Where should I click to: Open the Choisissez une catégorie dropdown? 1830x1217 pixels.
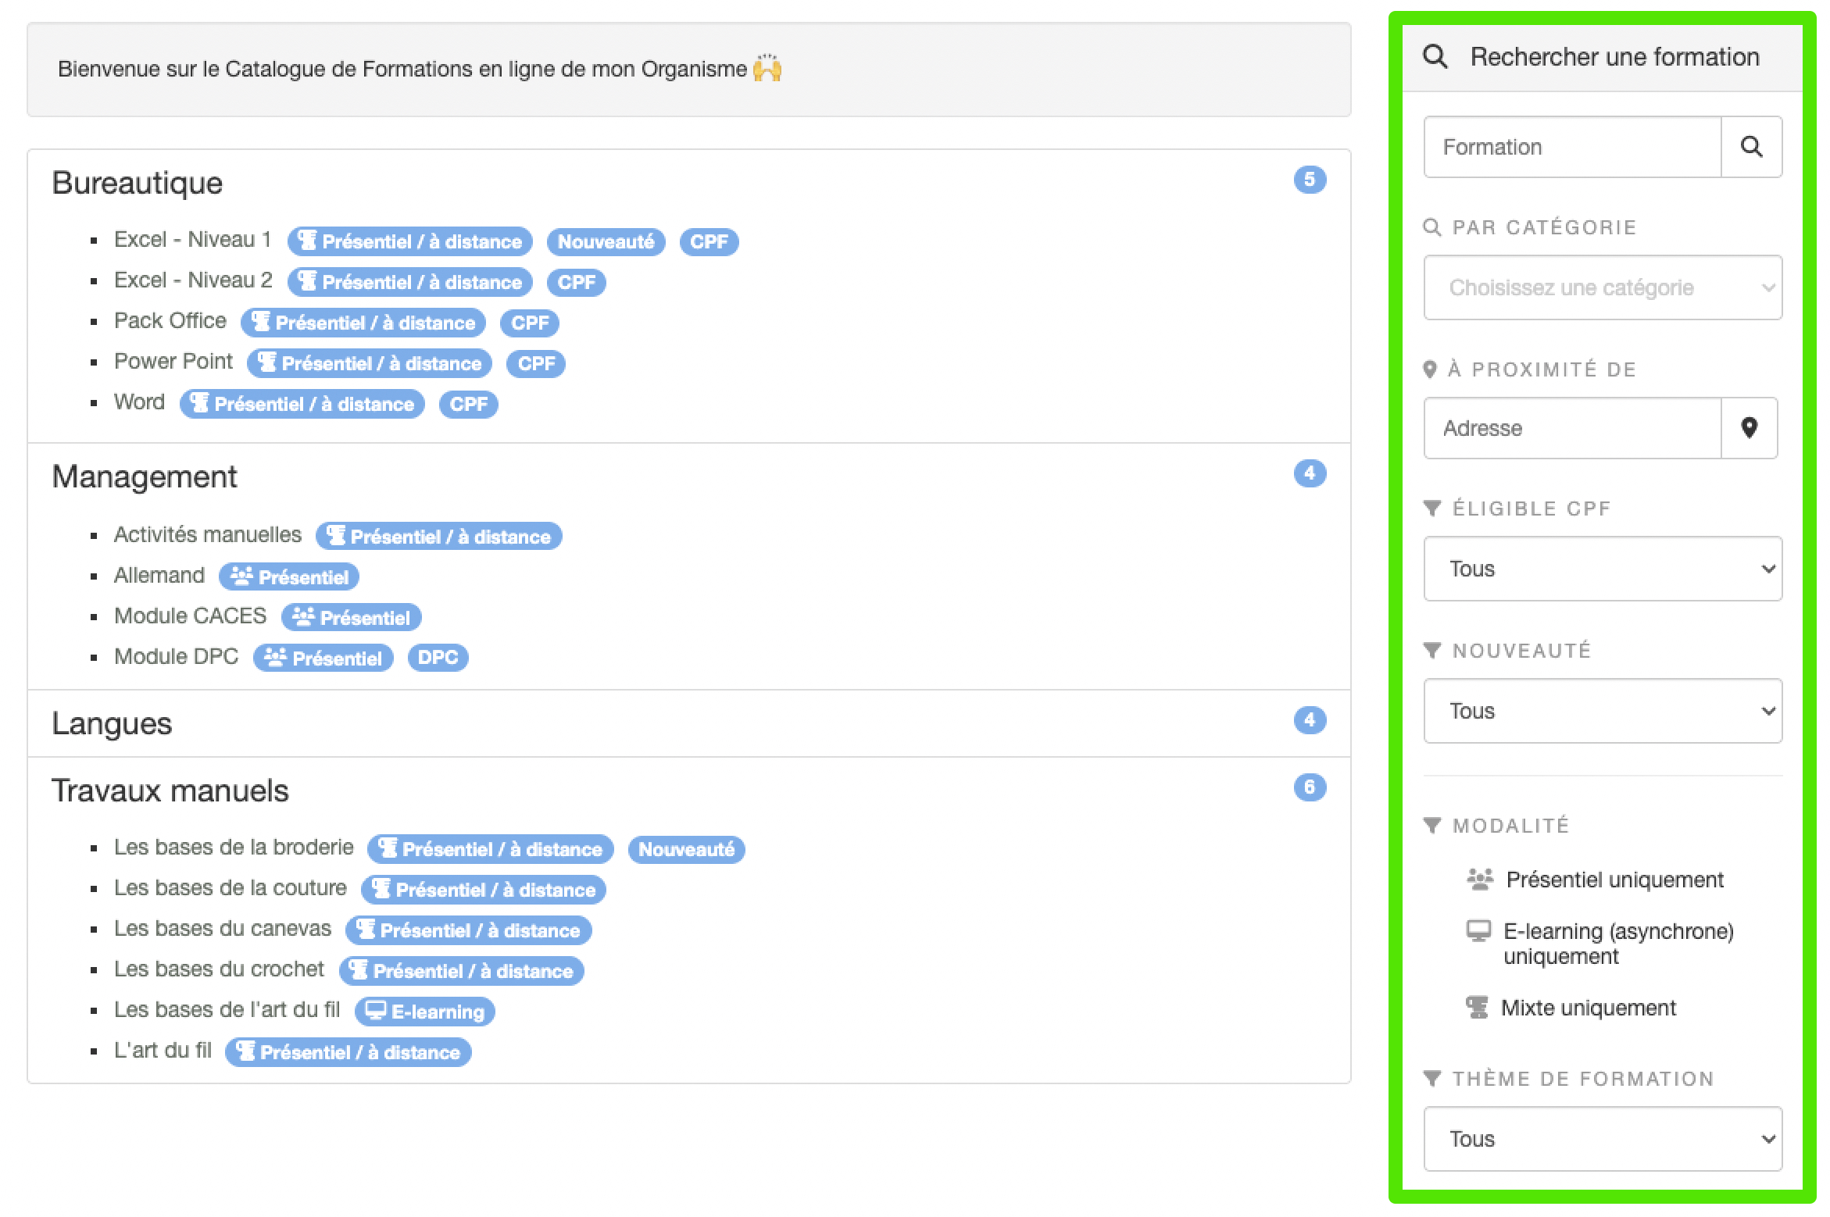(1602, 287)
